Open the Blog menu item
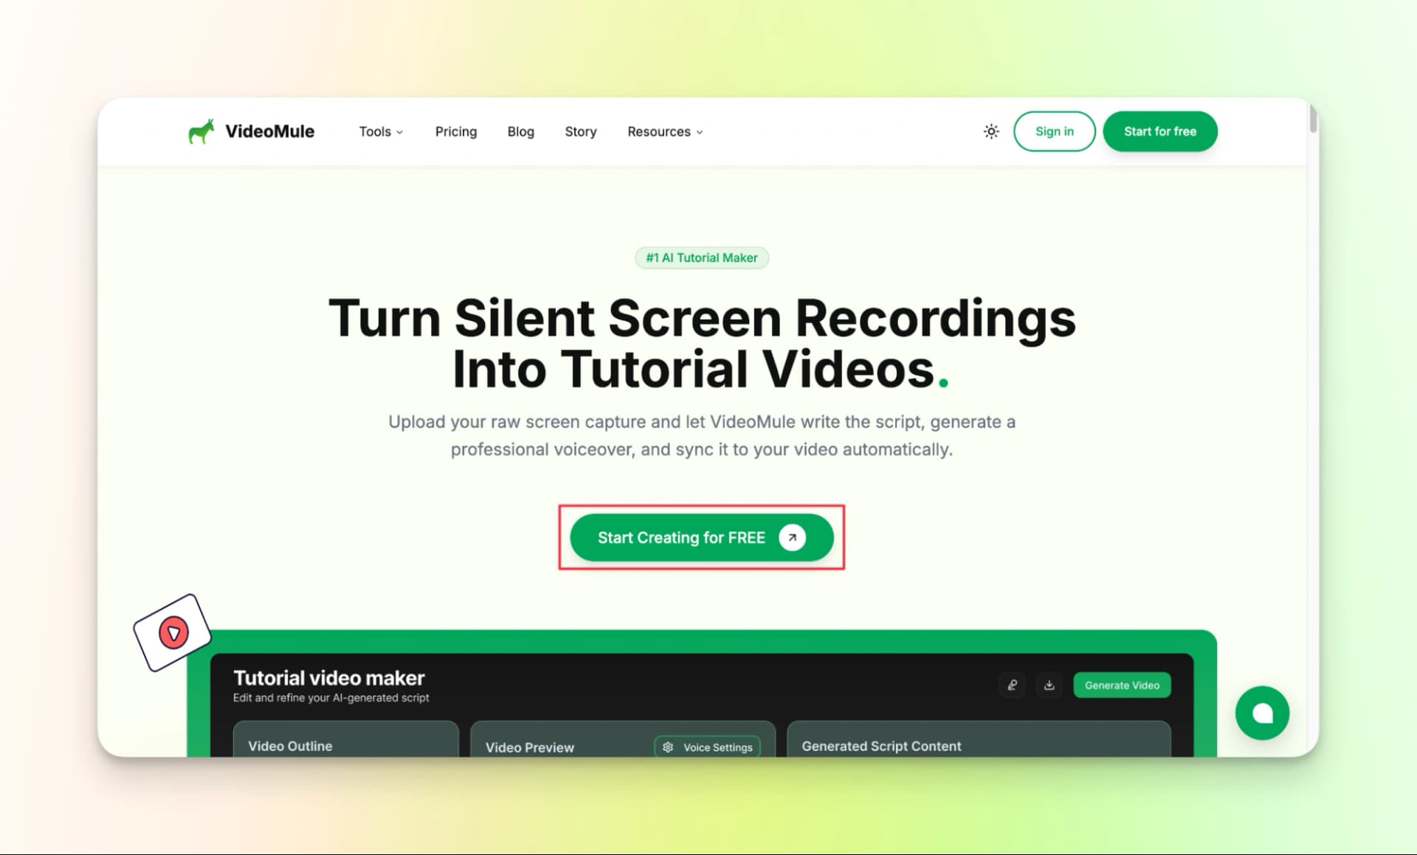Viewport: 1417px width, 855px height. (x=520, y=131)
